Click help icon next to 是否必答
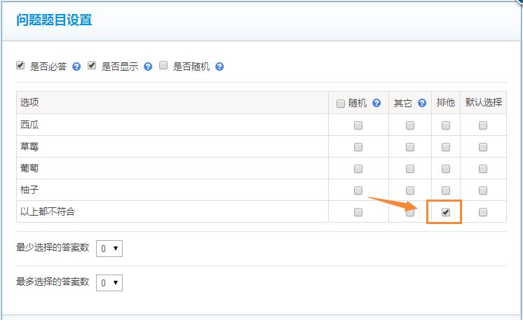 [76, 67]
